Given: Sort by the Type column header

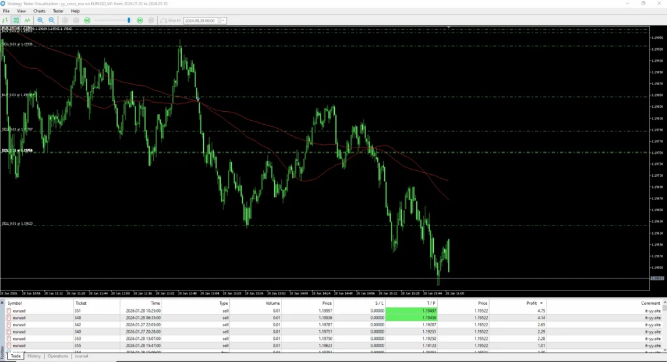Looking at the screenshot, I should 195,303.
